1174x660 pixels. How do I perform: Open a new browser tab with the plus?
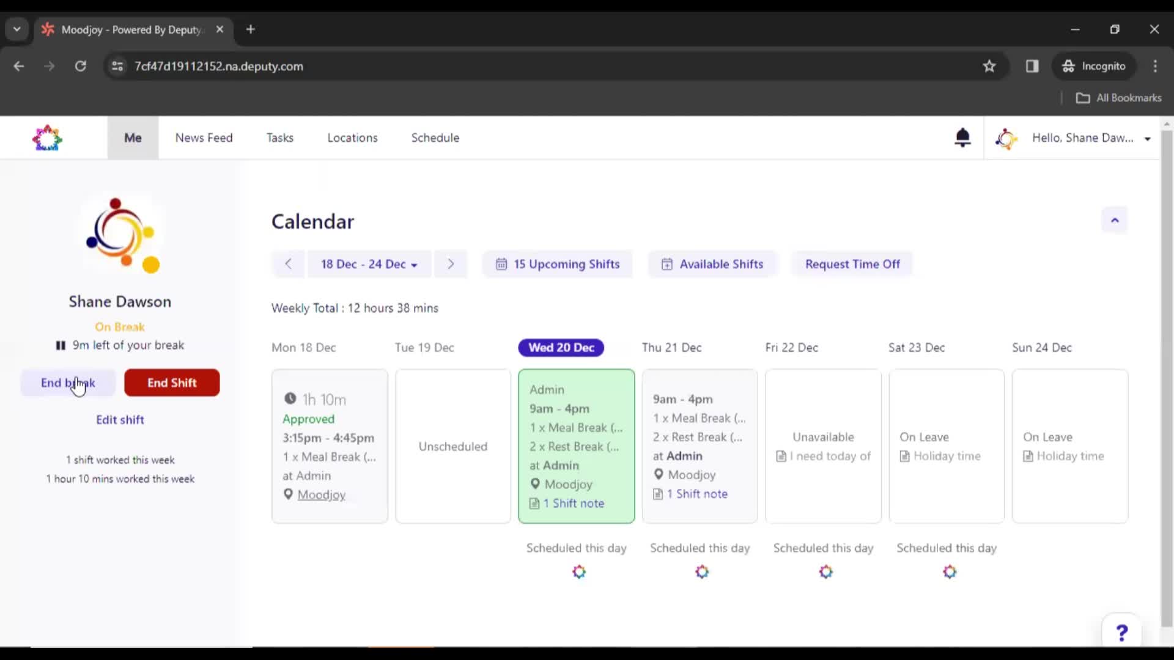coord(251,29)
